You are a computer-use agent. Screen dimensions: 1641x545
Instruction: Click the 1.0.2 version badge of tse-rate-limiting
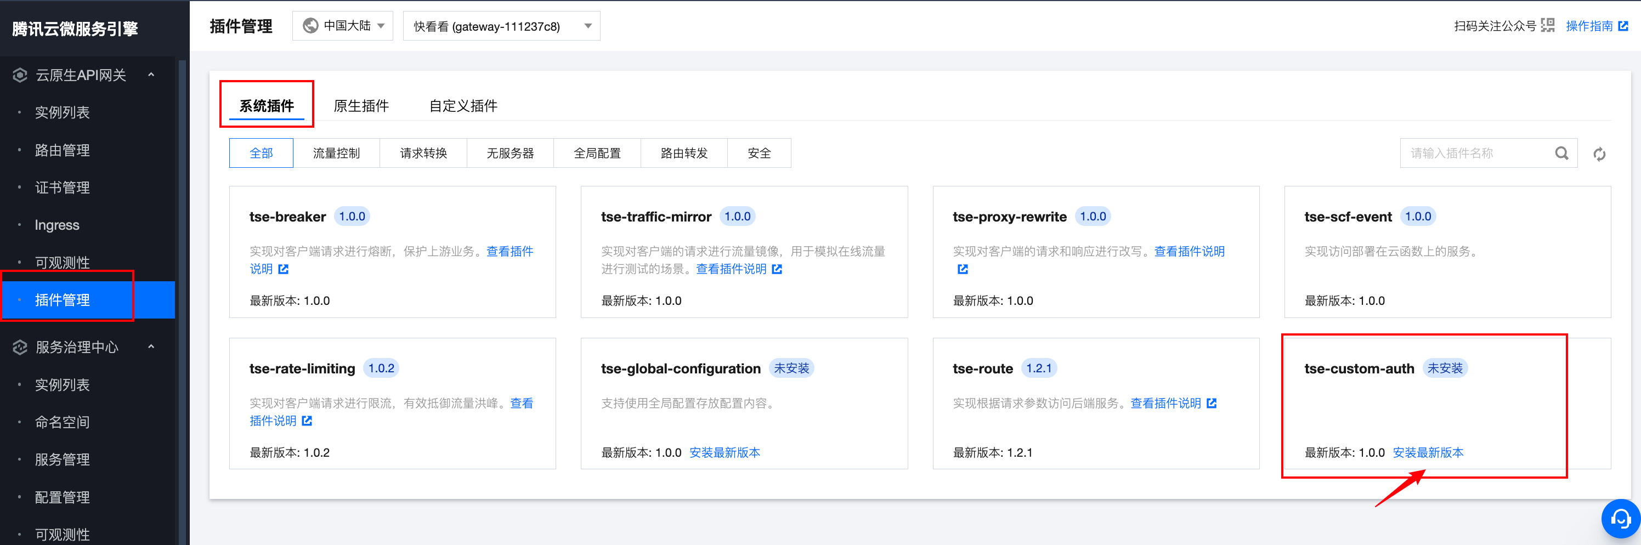(x=381, y=368)
